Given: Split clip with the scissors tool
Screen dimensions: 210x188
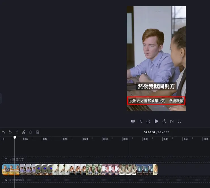Looking at the screenshot, I should [x=24, y=132].
